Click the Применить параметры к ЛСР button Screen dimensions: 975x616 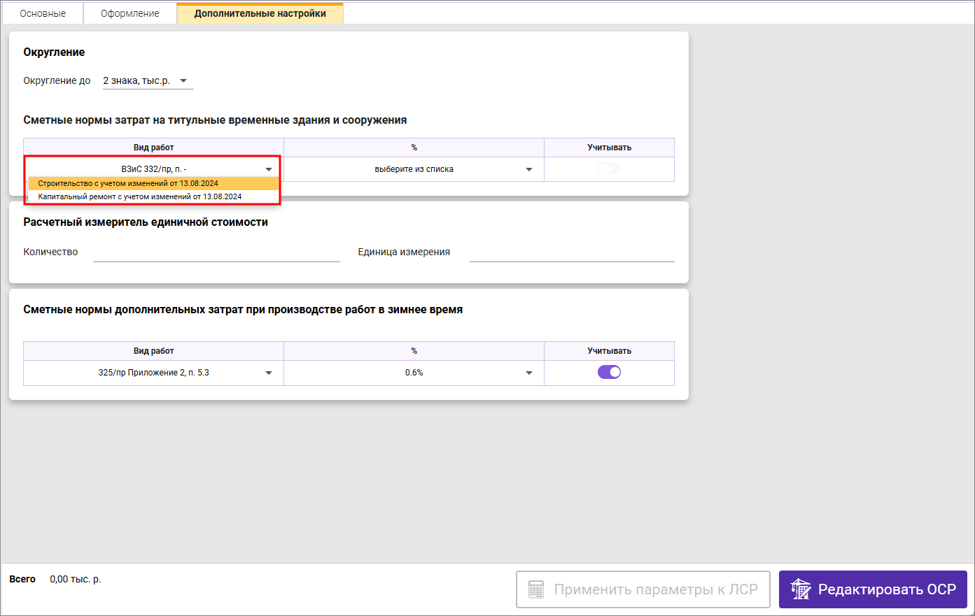tap(643, 589)
